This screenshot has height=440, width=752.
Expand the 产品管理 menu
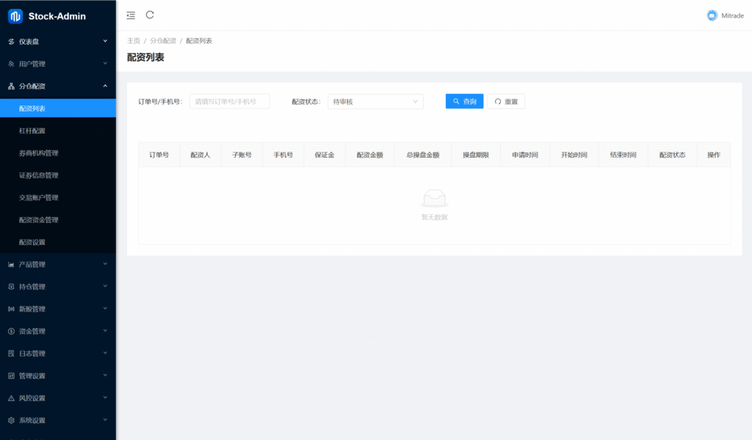click(105, 264)
